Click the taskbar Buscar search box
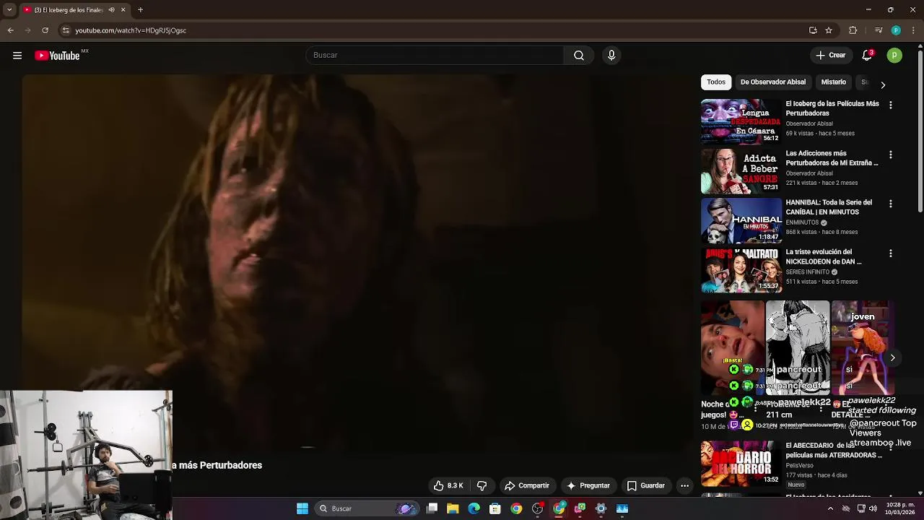Screen dimensions: 924x520 [x=367, y=508]
